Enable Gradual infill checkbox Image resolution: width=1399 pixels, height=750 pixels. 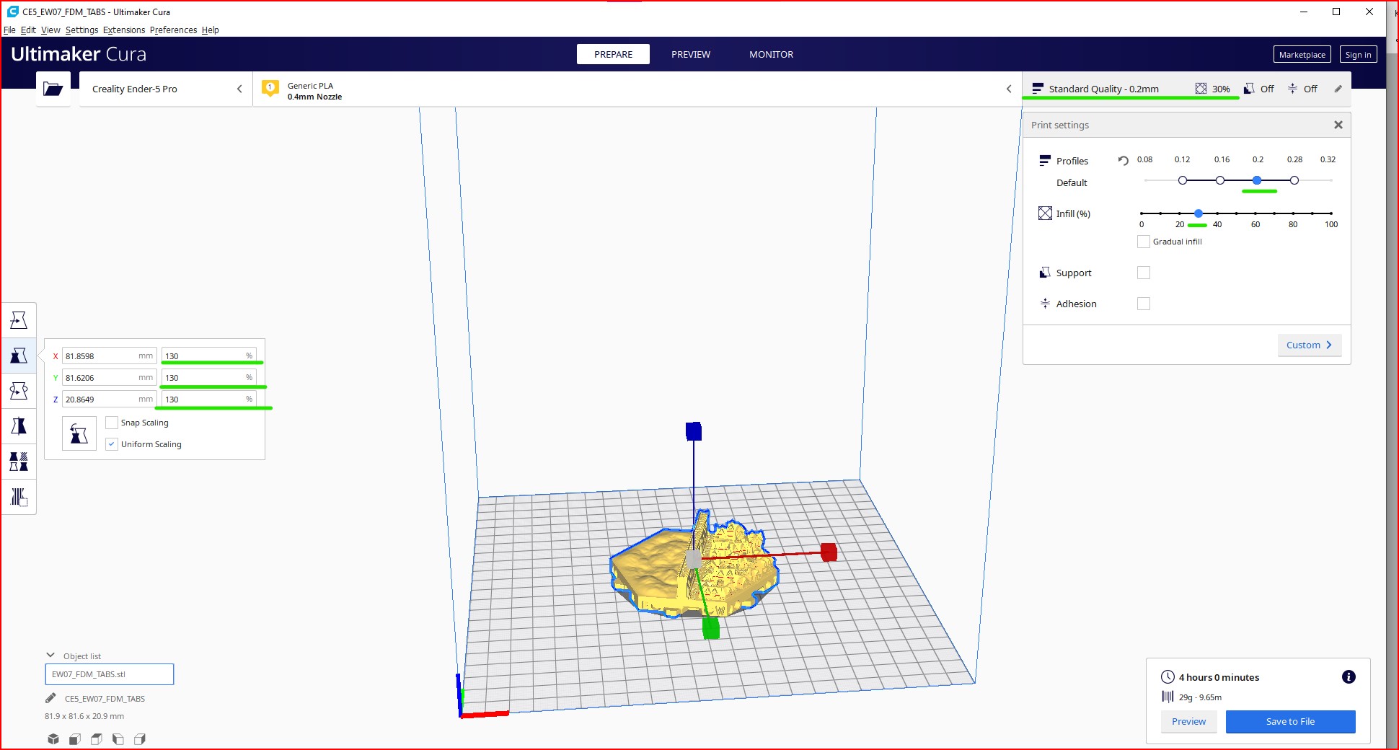coord(1144,242)
